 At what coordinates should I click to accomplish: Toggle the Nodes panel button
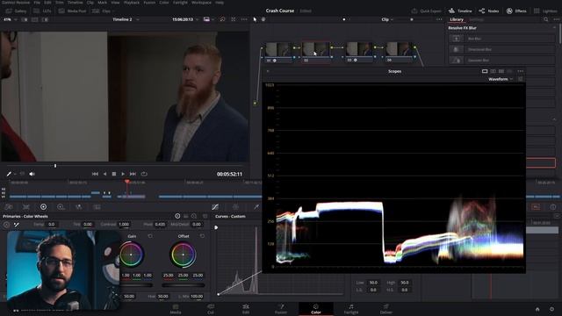pos(489,11)
